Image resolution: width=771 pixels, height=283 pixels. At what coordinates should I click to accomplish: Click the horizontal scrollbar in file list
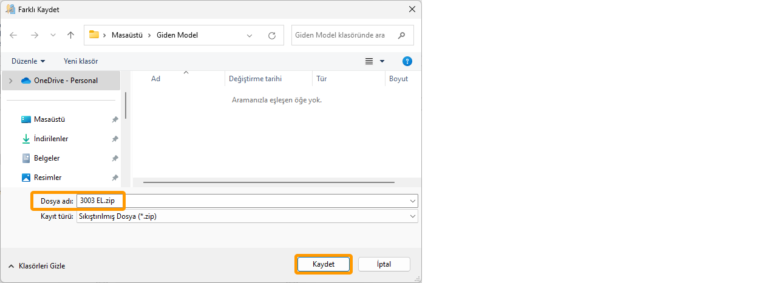tap(268, 182)
